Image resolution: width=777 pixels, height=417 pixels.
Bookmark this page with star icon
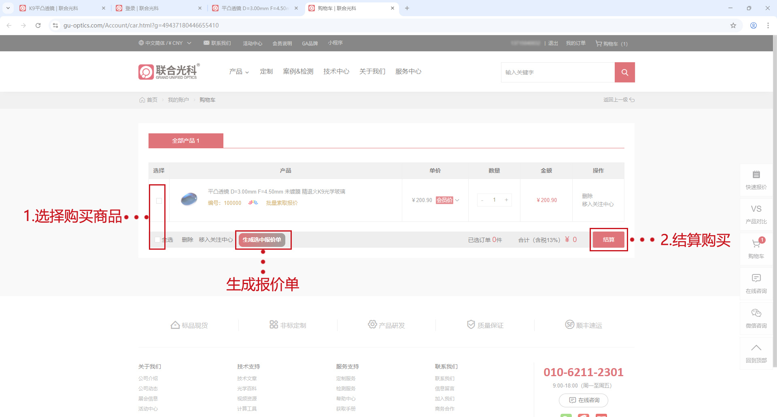(x=733, y=25)
